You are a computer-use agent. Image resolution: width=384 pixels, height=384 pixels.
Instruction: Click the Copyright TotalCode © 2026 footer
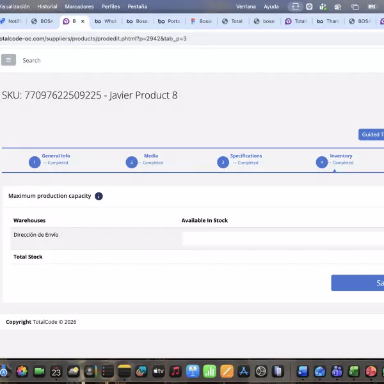click(x=41, y=322)
